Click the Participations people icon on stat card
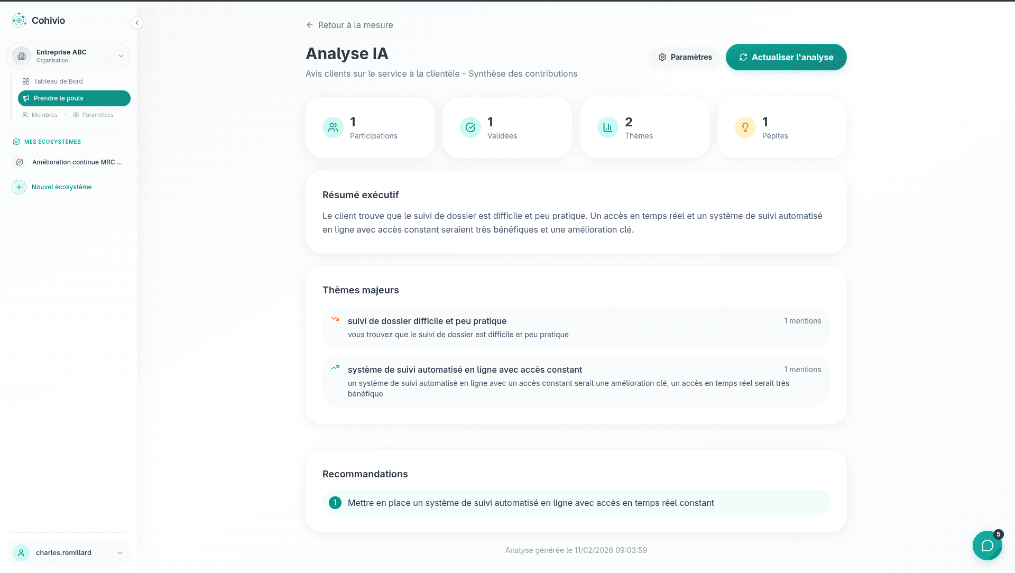The width and height of the screenshot is (1015, 573). [x=333, y=127]
